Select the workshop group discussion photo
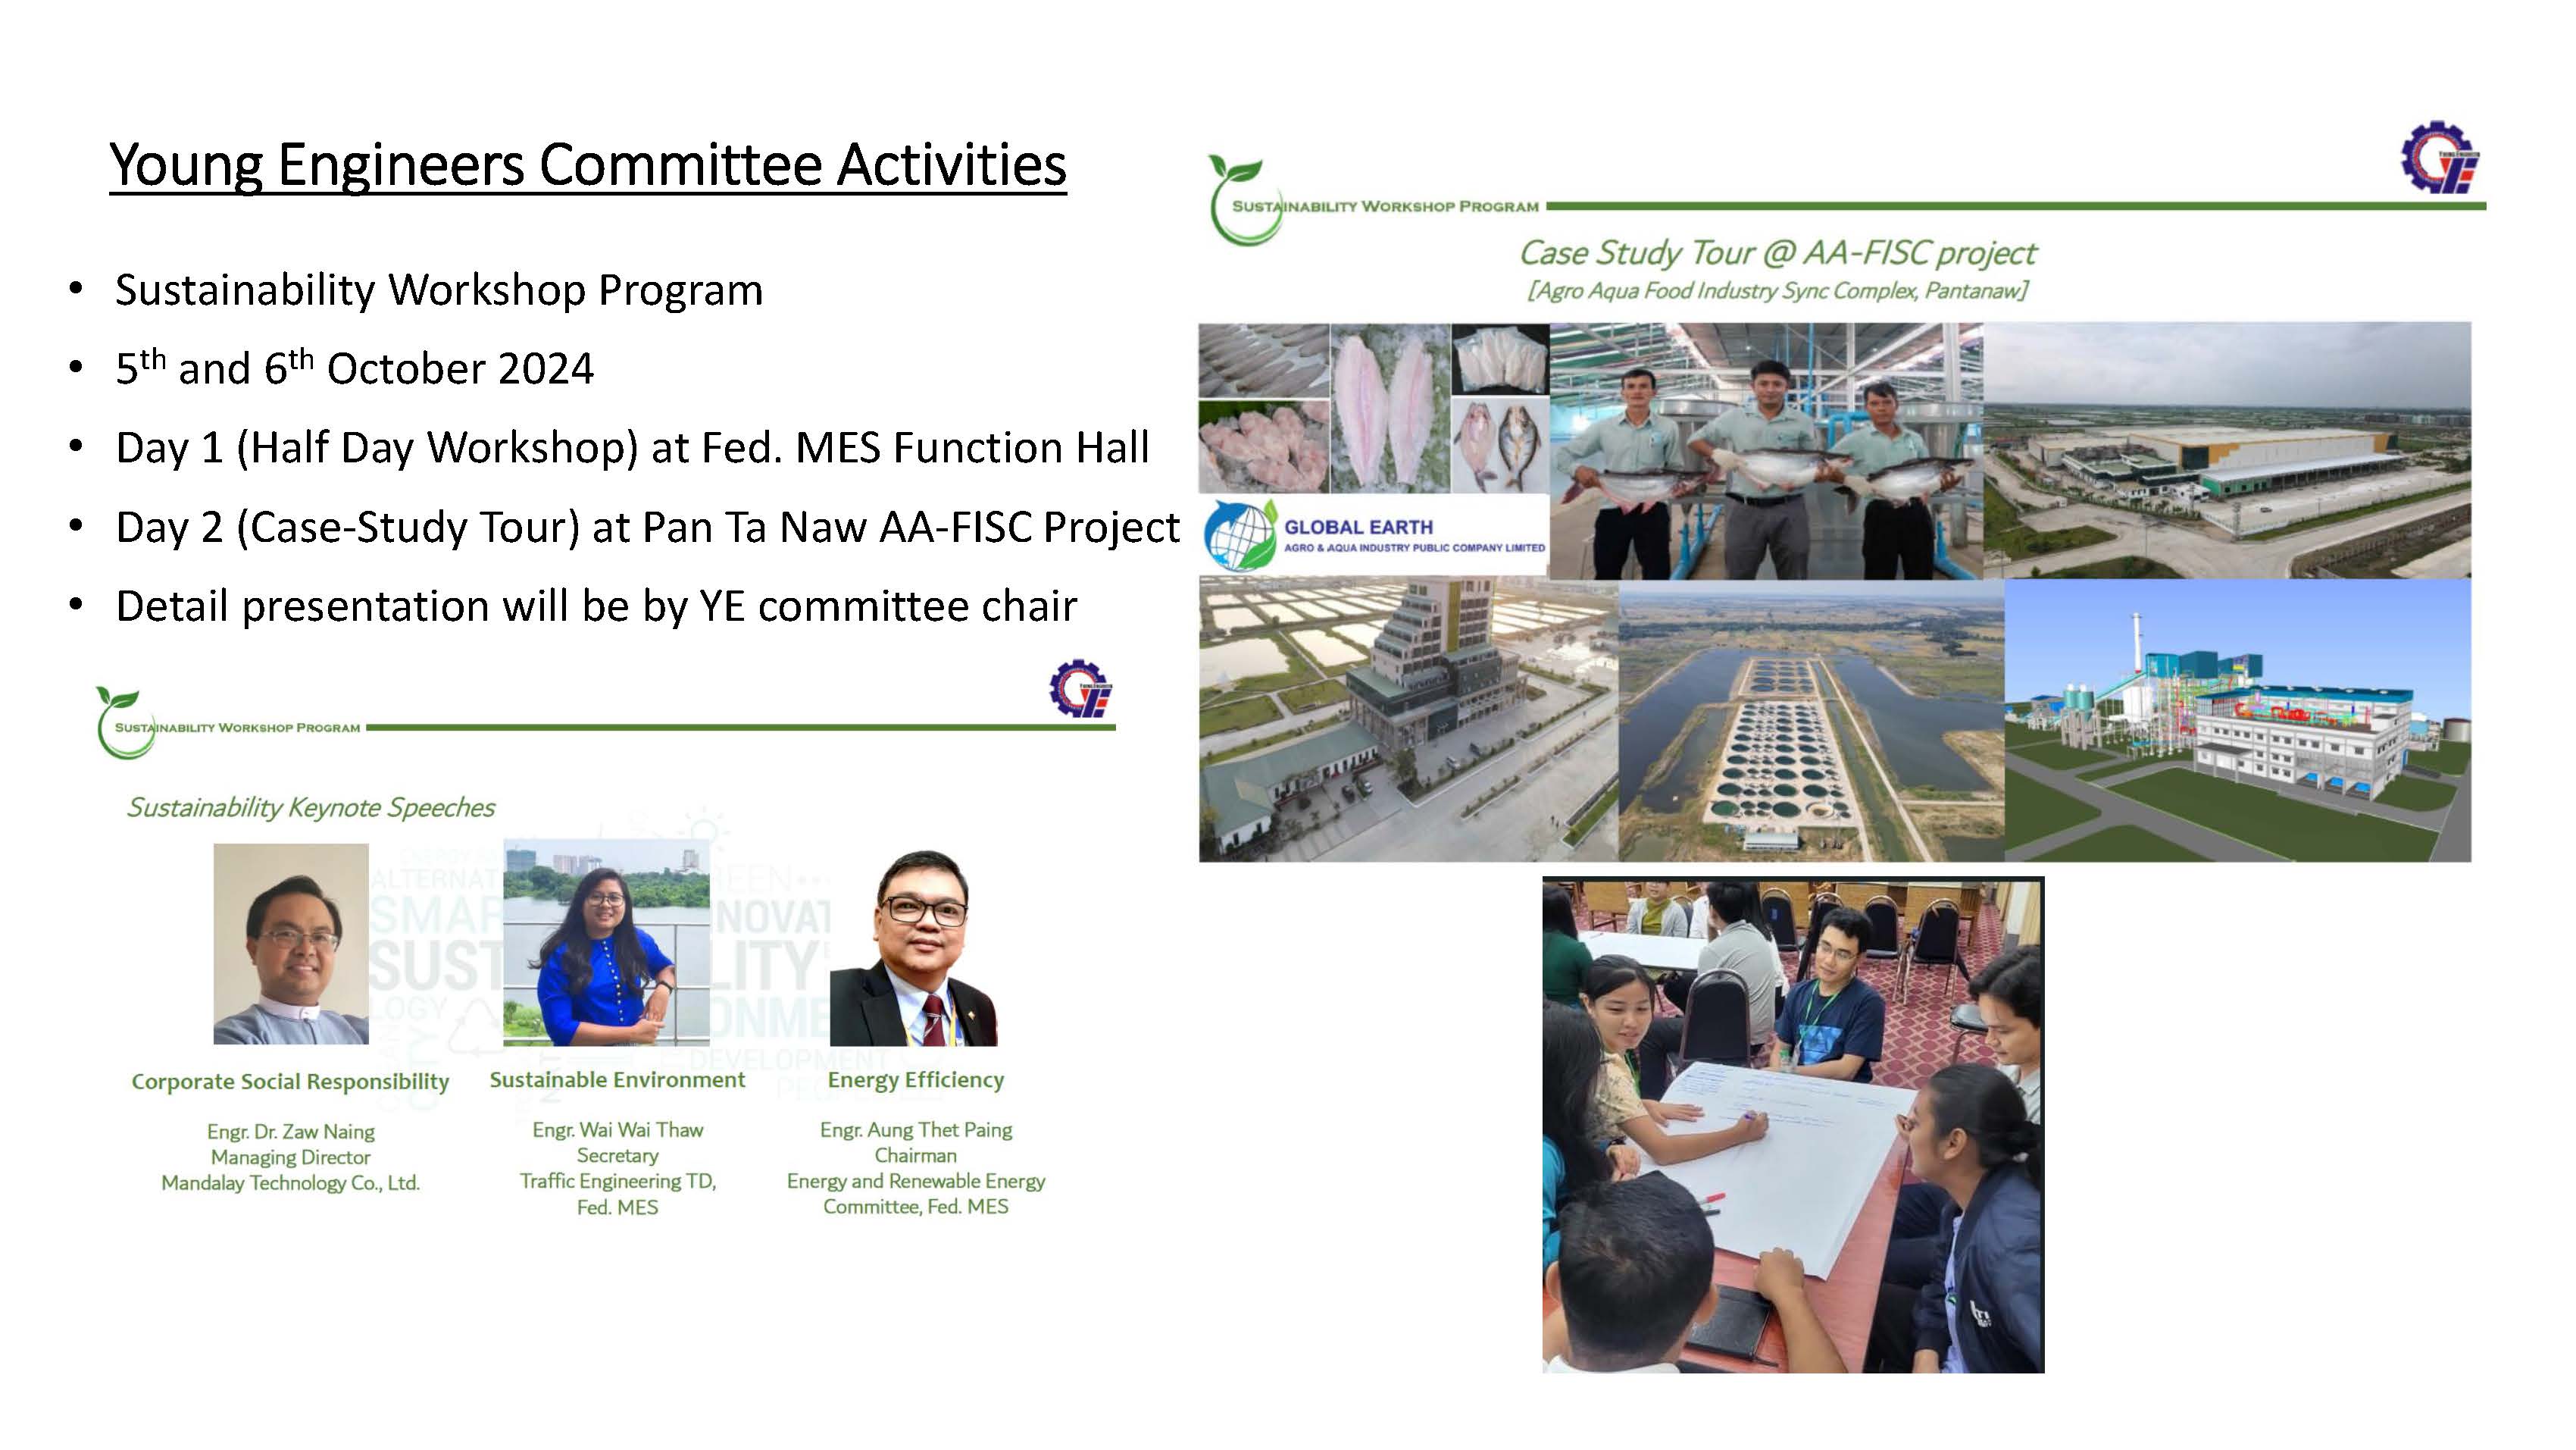The image size is (2576, 1450). point(1793,1125)
